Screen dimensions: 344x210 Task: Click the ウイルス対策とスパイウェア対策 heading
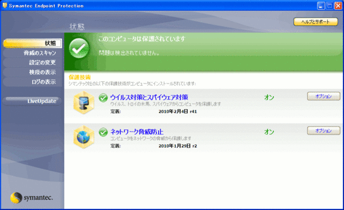point(149,97)
